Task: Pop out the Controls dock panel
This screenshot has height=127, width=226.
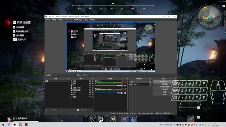Action: click(175, 79)
